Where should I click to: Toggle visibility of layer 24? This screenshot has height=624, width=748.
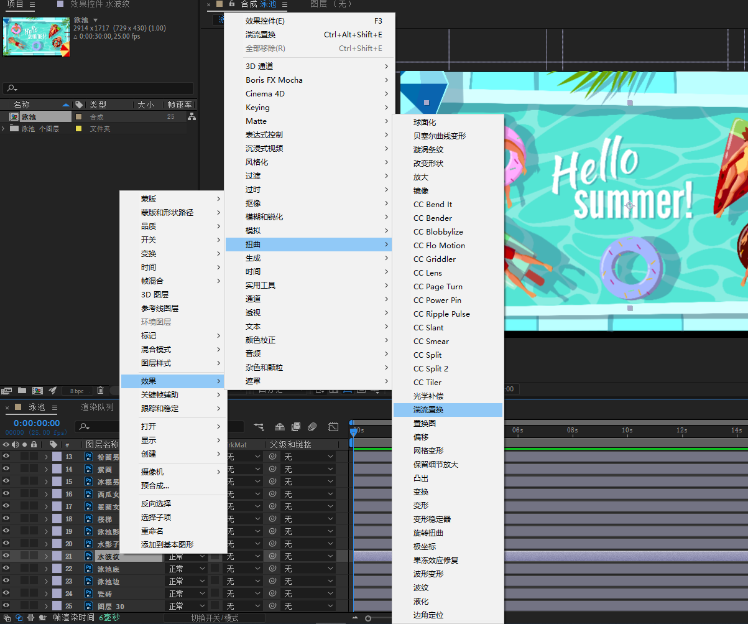pyautogui.click(x=6, y=594)
